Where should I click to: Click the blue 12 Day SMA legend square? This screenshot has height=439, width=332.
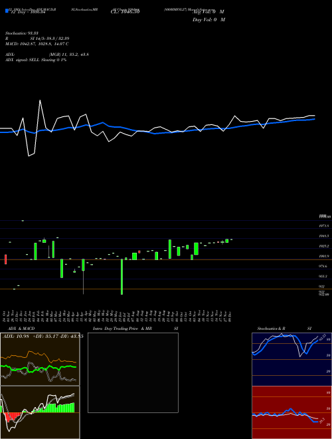(7, 11)
